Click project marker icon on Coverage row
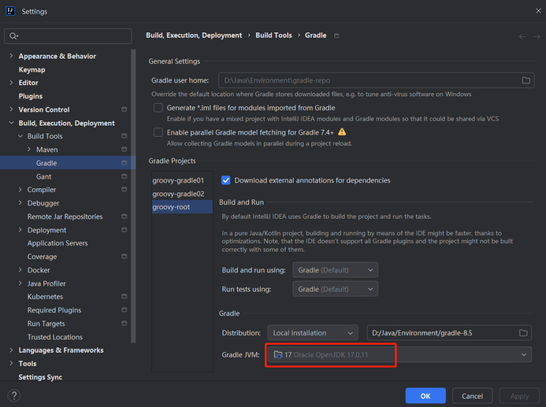The height and width of the screenshot is (407, 546). [x=124, y=256]
